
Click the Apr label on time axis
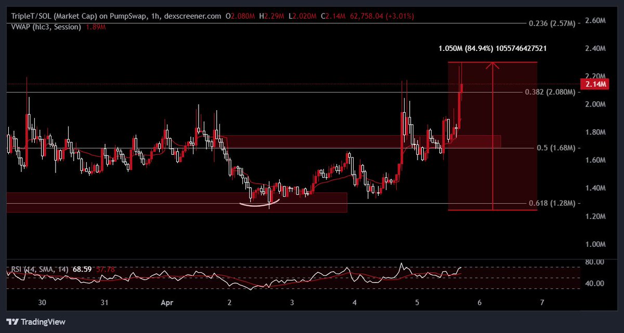(167, 302)
